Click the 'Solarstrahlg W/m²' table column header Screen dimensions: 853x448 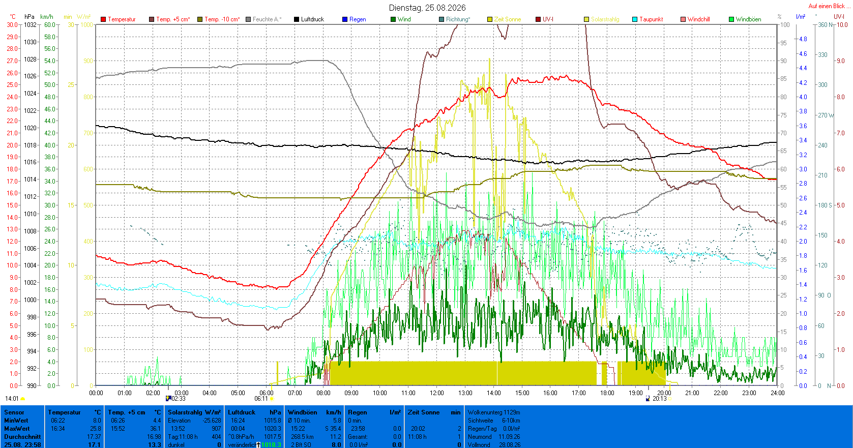[x=194, y=412]
